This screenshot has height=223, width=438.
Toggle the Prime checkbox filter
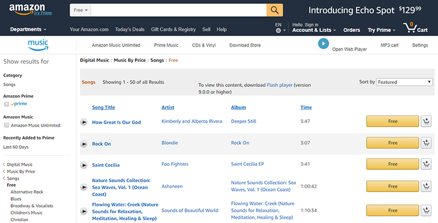pyautogui.click(x=6, y=104)
